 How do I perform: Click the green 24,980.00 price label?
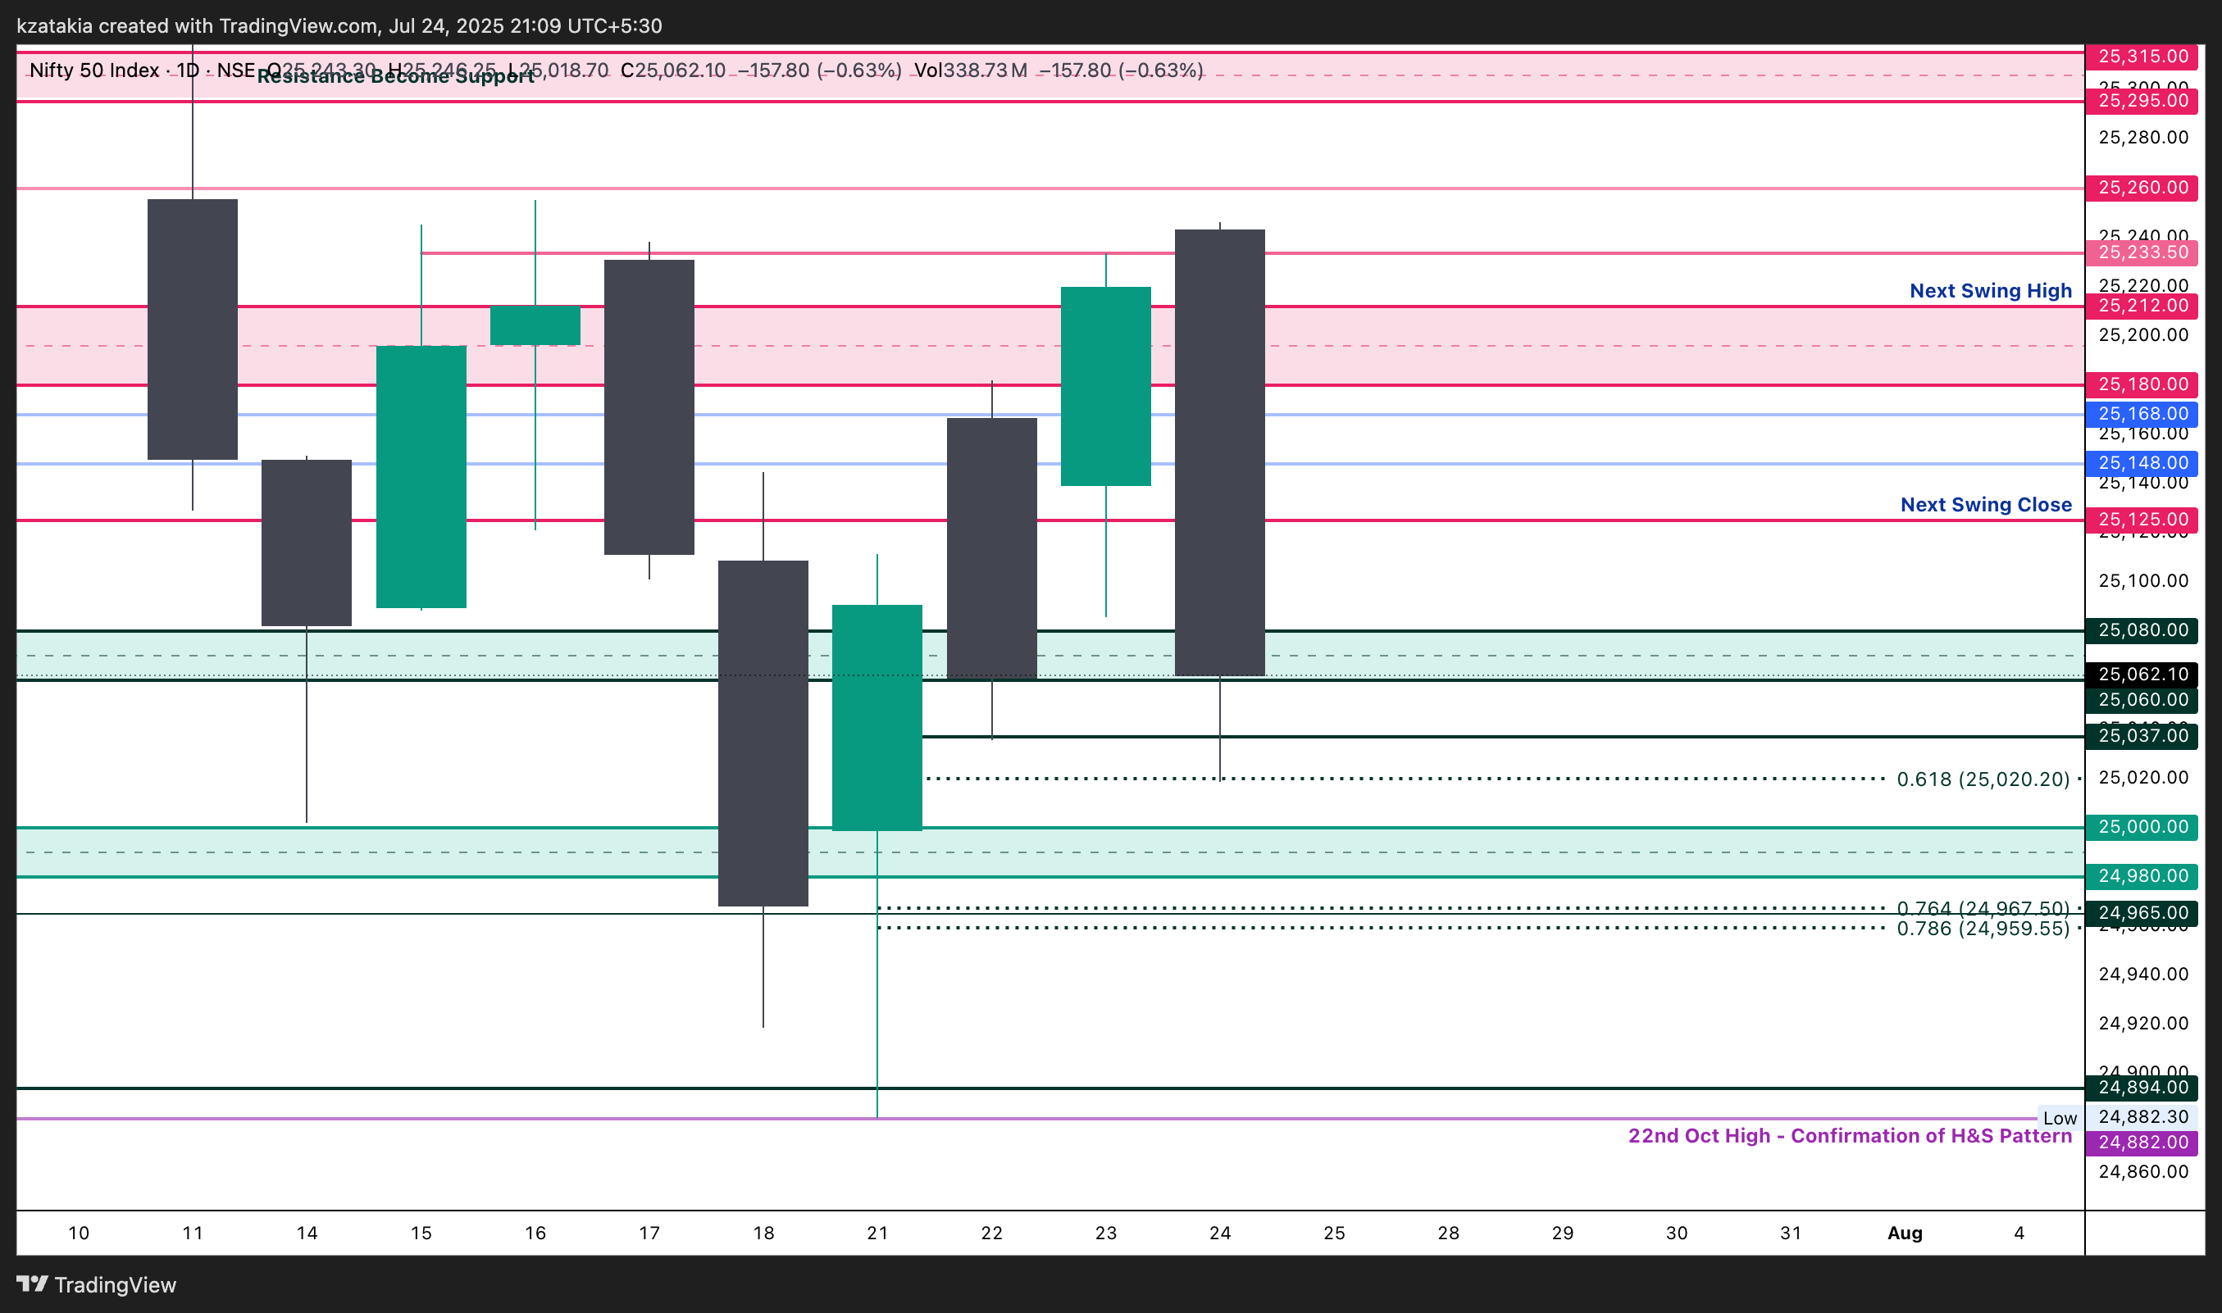(x=2142, y=876)
